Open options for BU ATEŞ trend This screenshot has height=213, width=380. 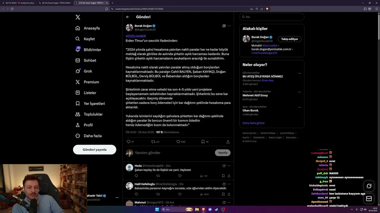click(x=299, y=73)
